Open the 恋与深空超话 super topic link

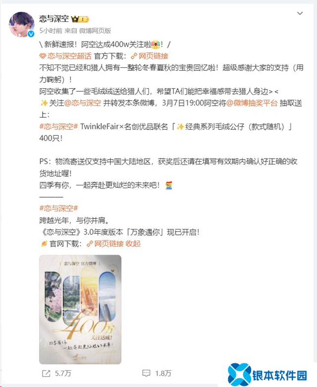[x=69, y=56]
